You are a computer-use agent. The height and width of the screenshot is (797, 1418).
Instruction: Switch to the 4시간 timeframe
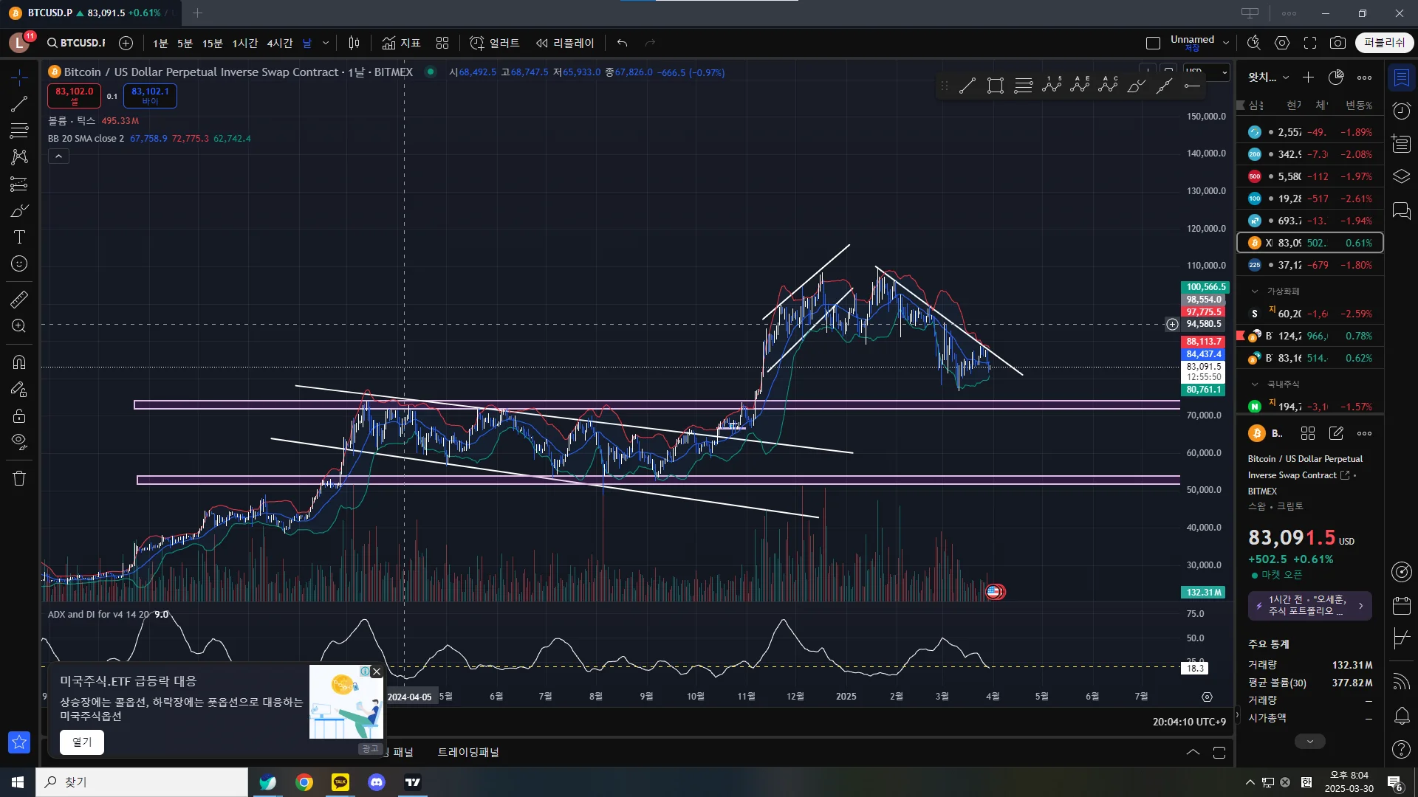(x=279, y=43)
